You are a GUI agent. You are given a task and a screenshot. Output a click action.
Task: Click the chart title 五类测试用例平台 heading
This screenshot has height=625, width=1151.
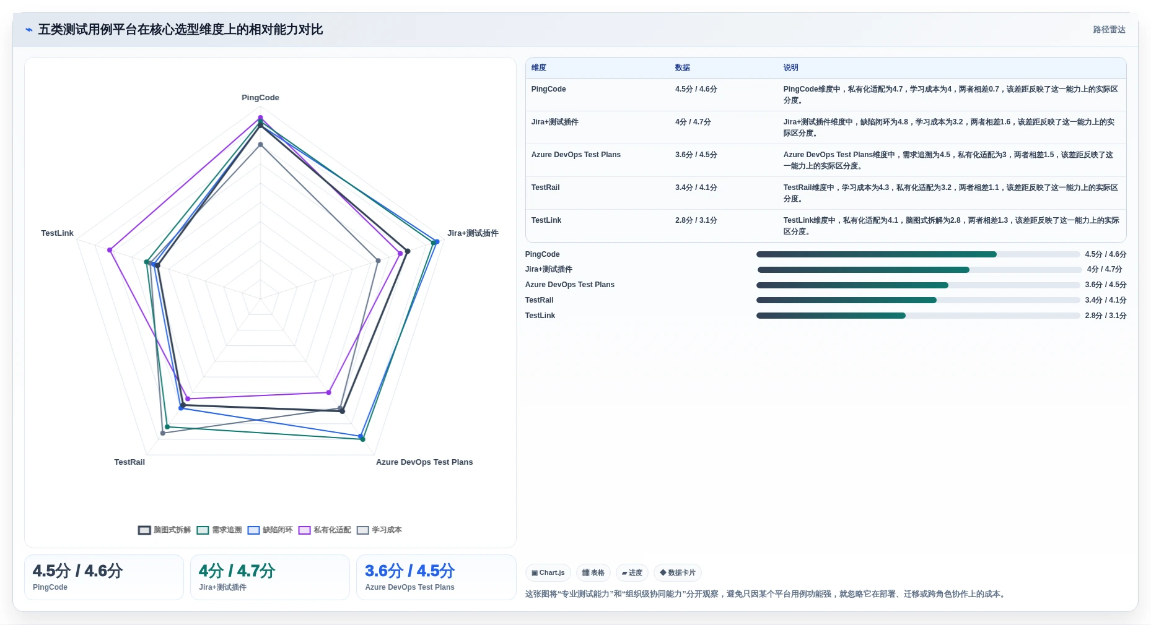pyautogui.click(x=180, y=30)
